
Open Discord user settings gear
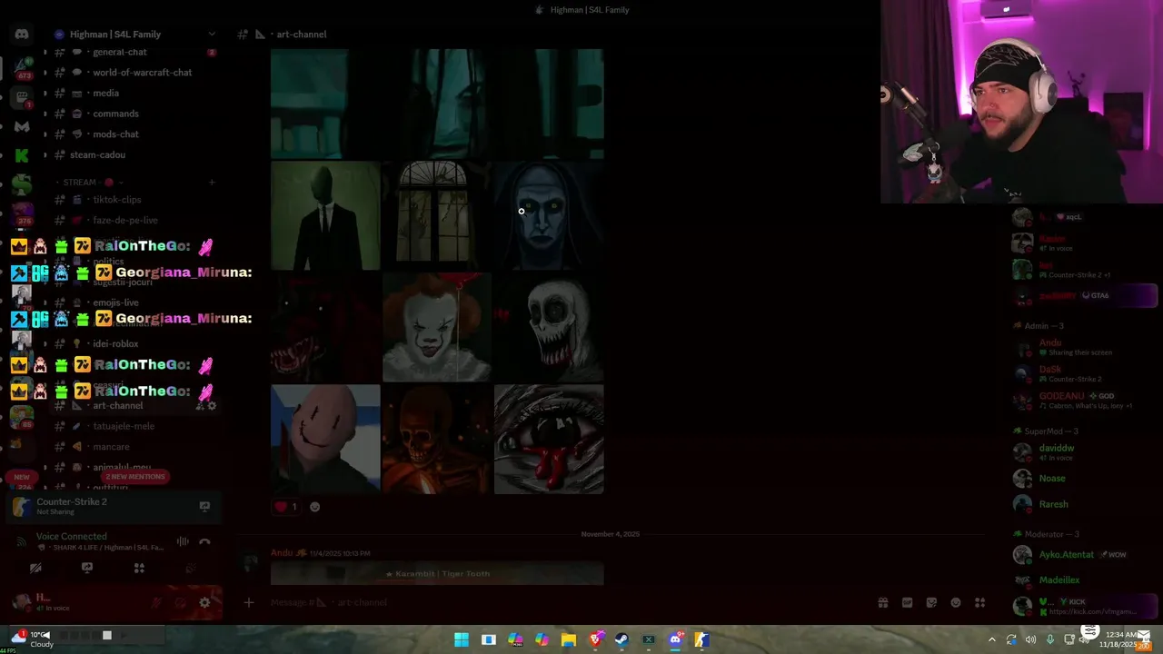coord(204,602)
